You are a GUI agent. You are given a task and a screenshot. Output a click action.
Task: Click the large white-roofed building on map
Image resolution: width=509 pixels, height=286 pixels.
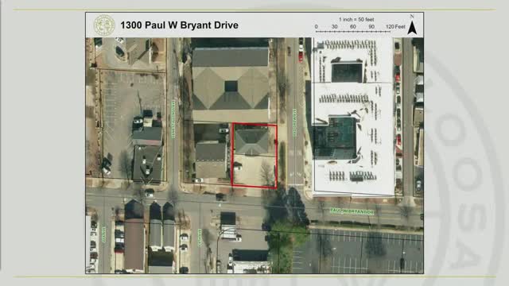(x=353, y=117)
